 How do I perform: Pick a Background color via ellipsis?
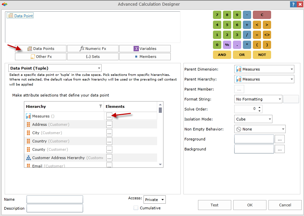(279, 149)
